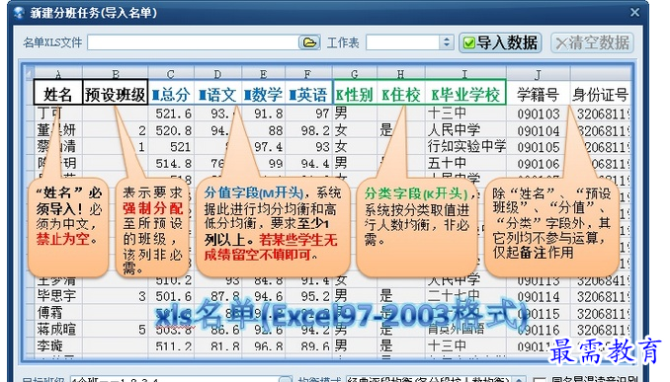Click the 行知实验中学 cell

[x=465, y=146]
